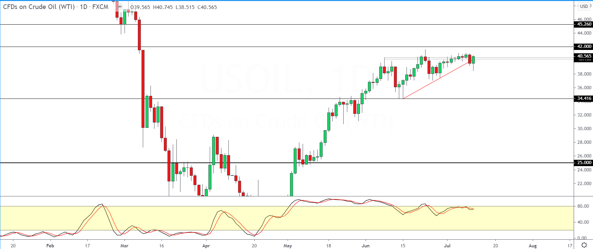Click the FXCM source label
This screenshot has width=593, height=249.
[100, 7]
